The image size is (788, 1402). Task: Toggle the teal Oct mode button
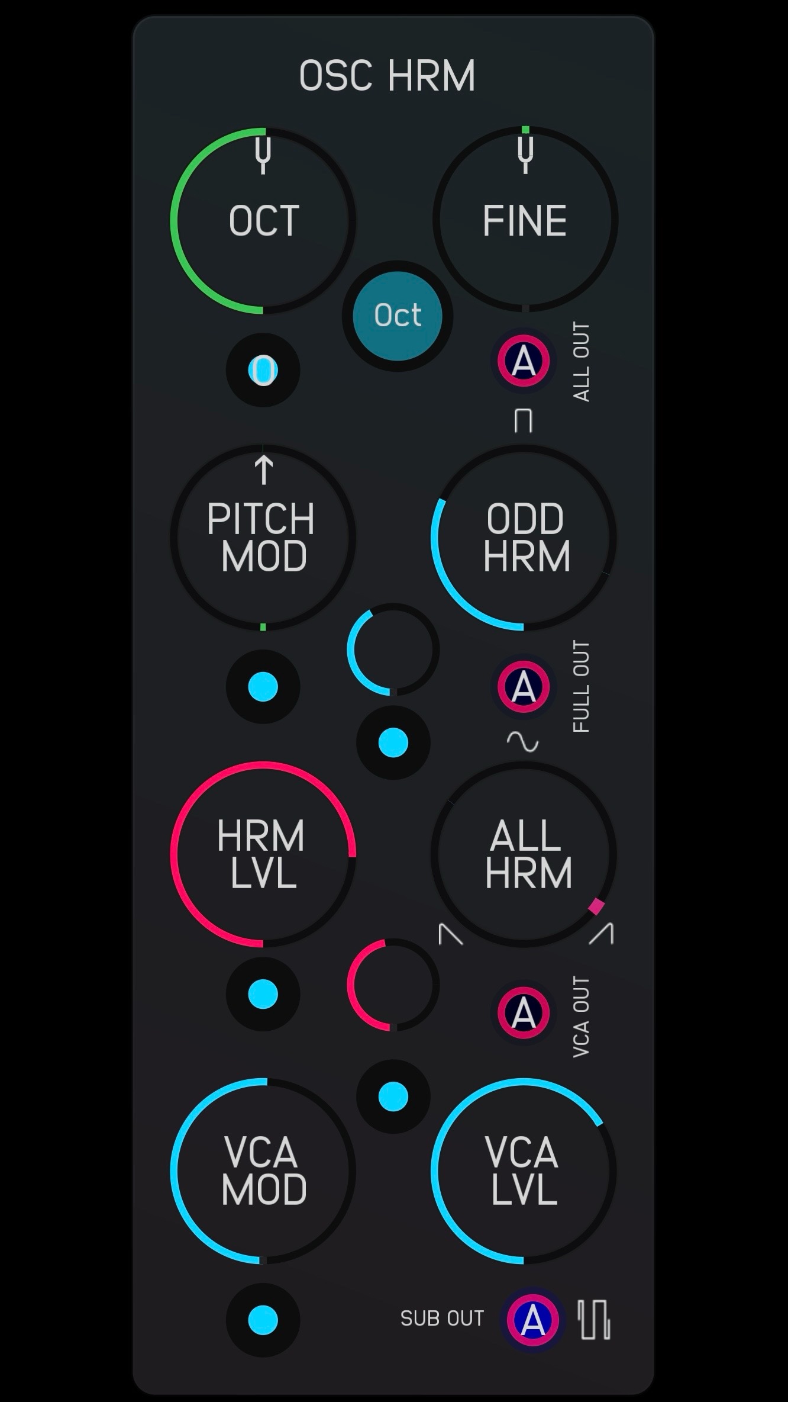click(x=398, y=316)
